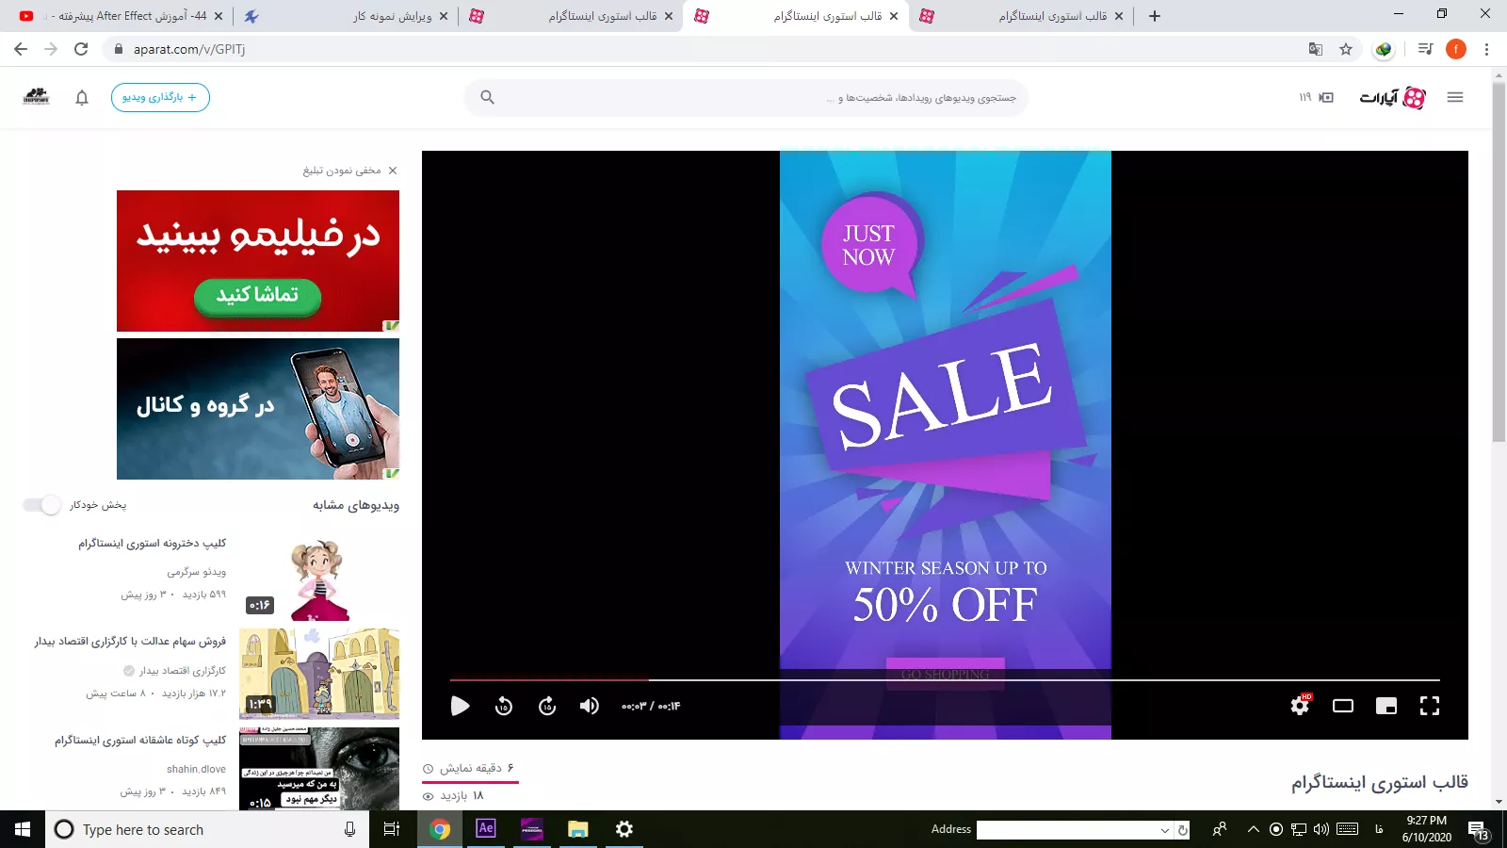Enable picture-in-picture mini player
The image size is (1507, 848).
click(1386, 706)
